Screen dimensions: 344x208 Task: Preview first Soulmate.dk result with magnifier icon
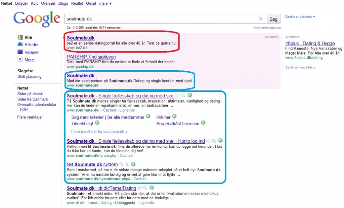[x=183, y=95]
